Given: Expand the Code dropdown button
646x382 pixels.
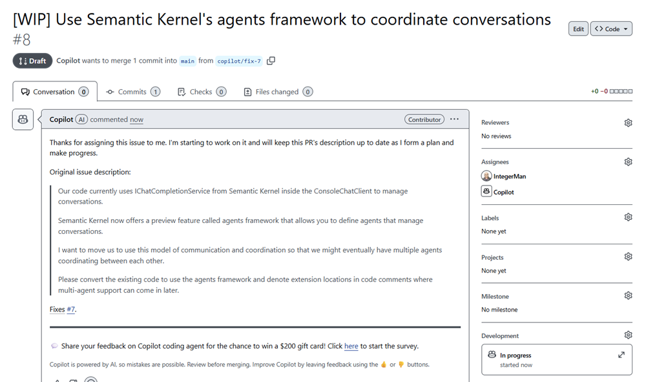Looking at the screenshot, I should [611, 29].
